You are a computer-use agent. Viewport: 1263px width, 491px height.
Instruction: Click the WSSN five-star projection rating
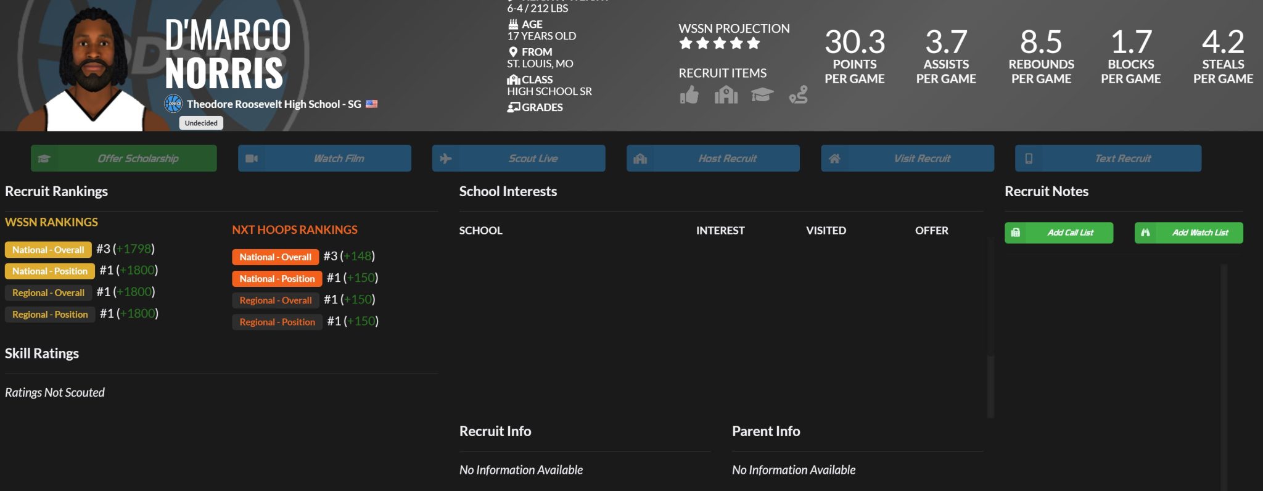[x=719, y=44]
